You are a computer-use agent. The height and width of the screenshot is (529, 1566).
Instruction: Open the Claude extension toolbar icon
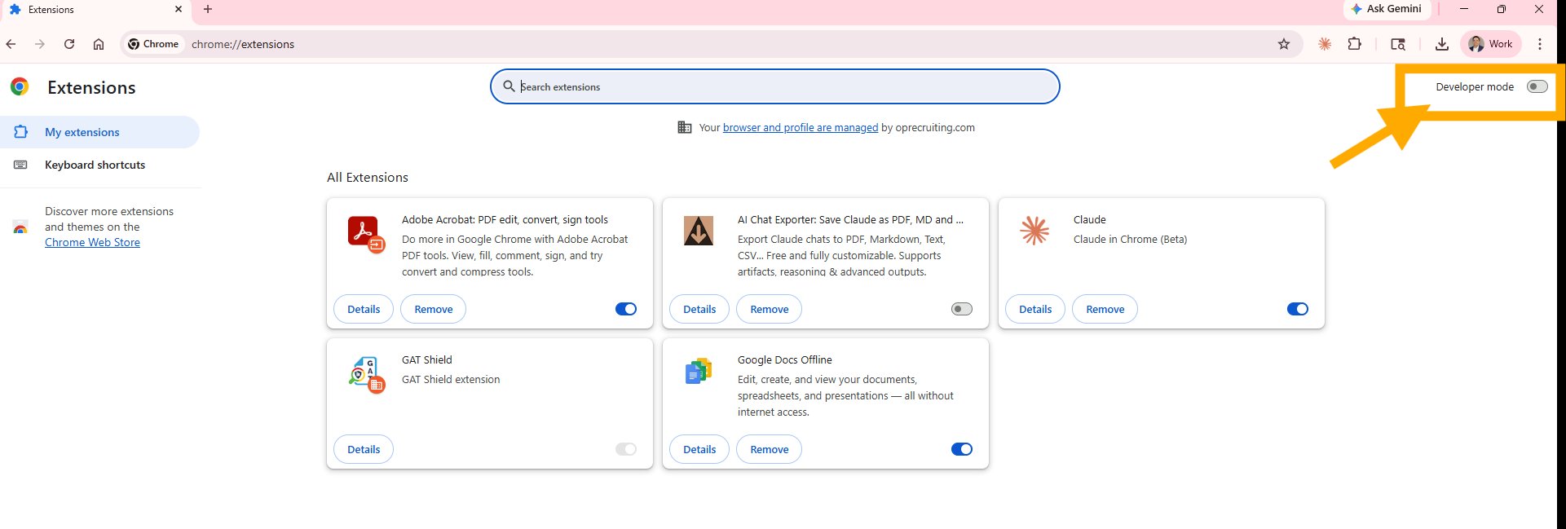(1325, 44)
